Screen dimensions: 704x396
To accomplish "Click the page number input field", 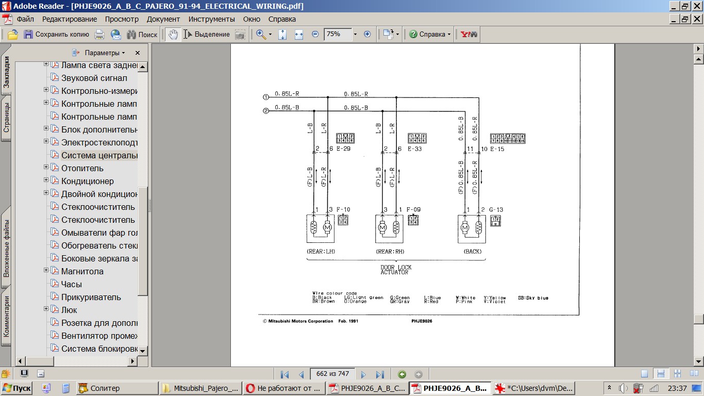I will point(332,374).
